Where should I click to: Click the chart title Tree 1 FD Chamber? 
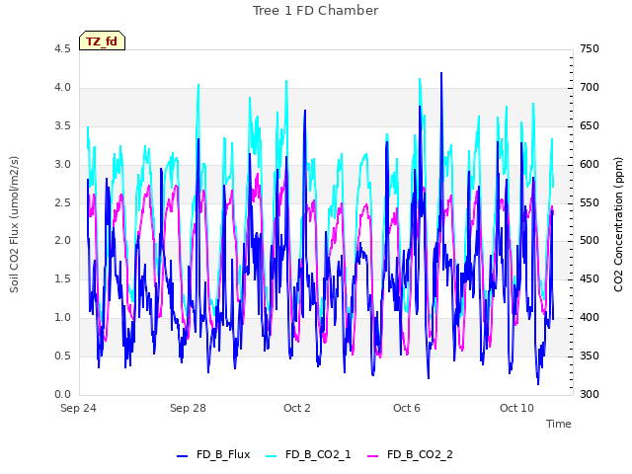click(316, 11)
